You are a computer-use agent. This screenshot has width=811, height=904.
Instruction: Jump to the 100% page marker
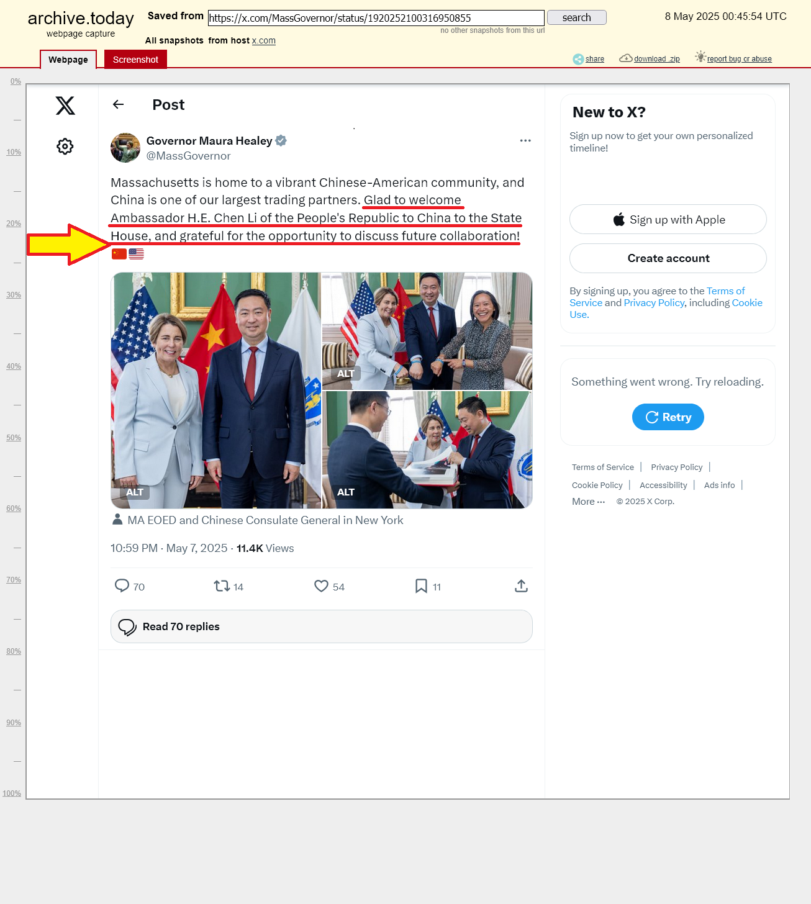click(x=12, y=793)
